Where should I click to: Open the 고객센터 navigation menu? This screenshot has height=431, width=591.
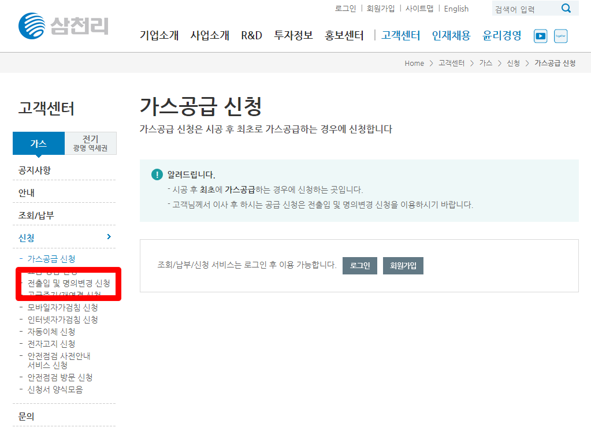point(400,35)
